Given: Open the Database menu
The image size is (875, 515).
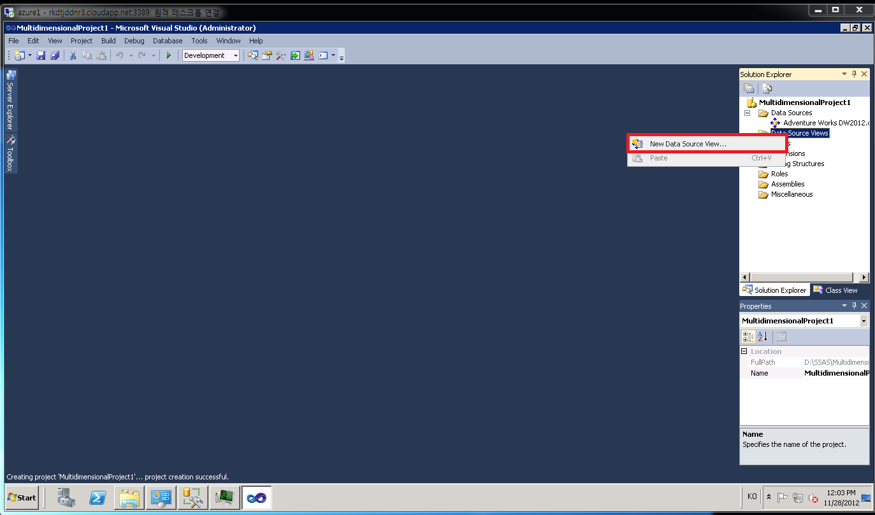Looking at the screenshot, I should click(x=168, y=41).
